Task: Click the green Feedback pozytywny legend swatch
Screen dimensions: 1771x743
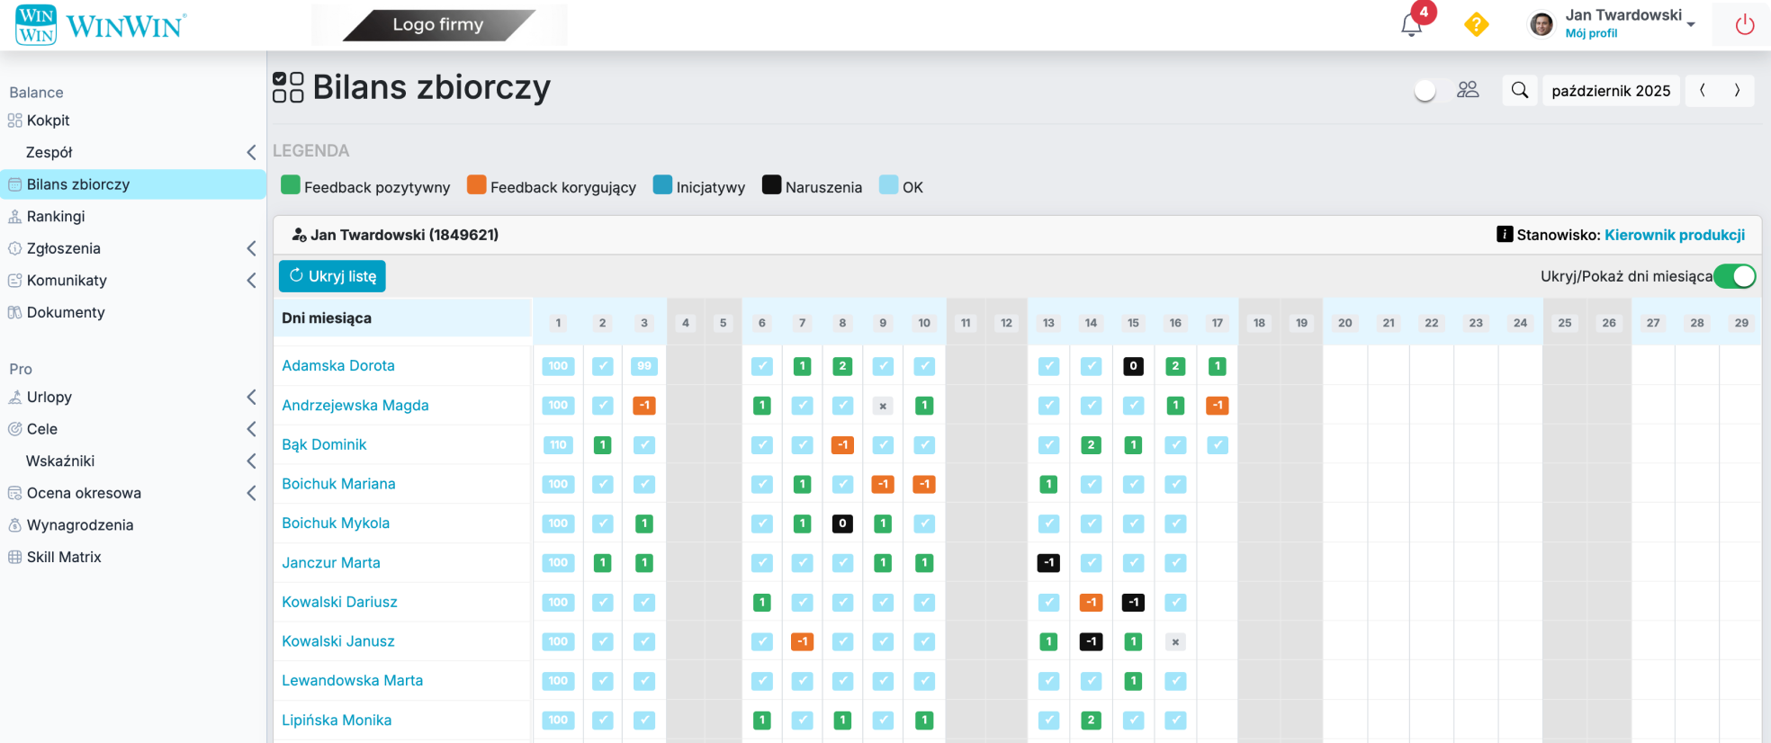Action: (290, 185)
